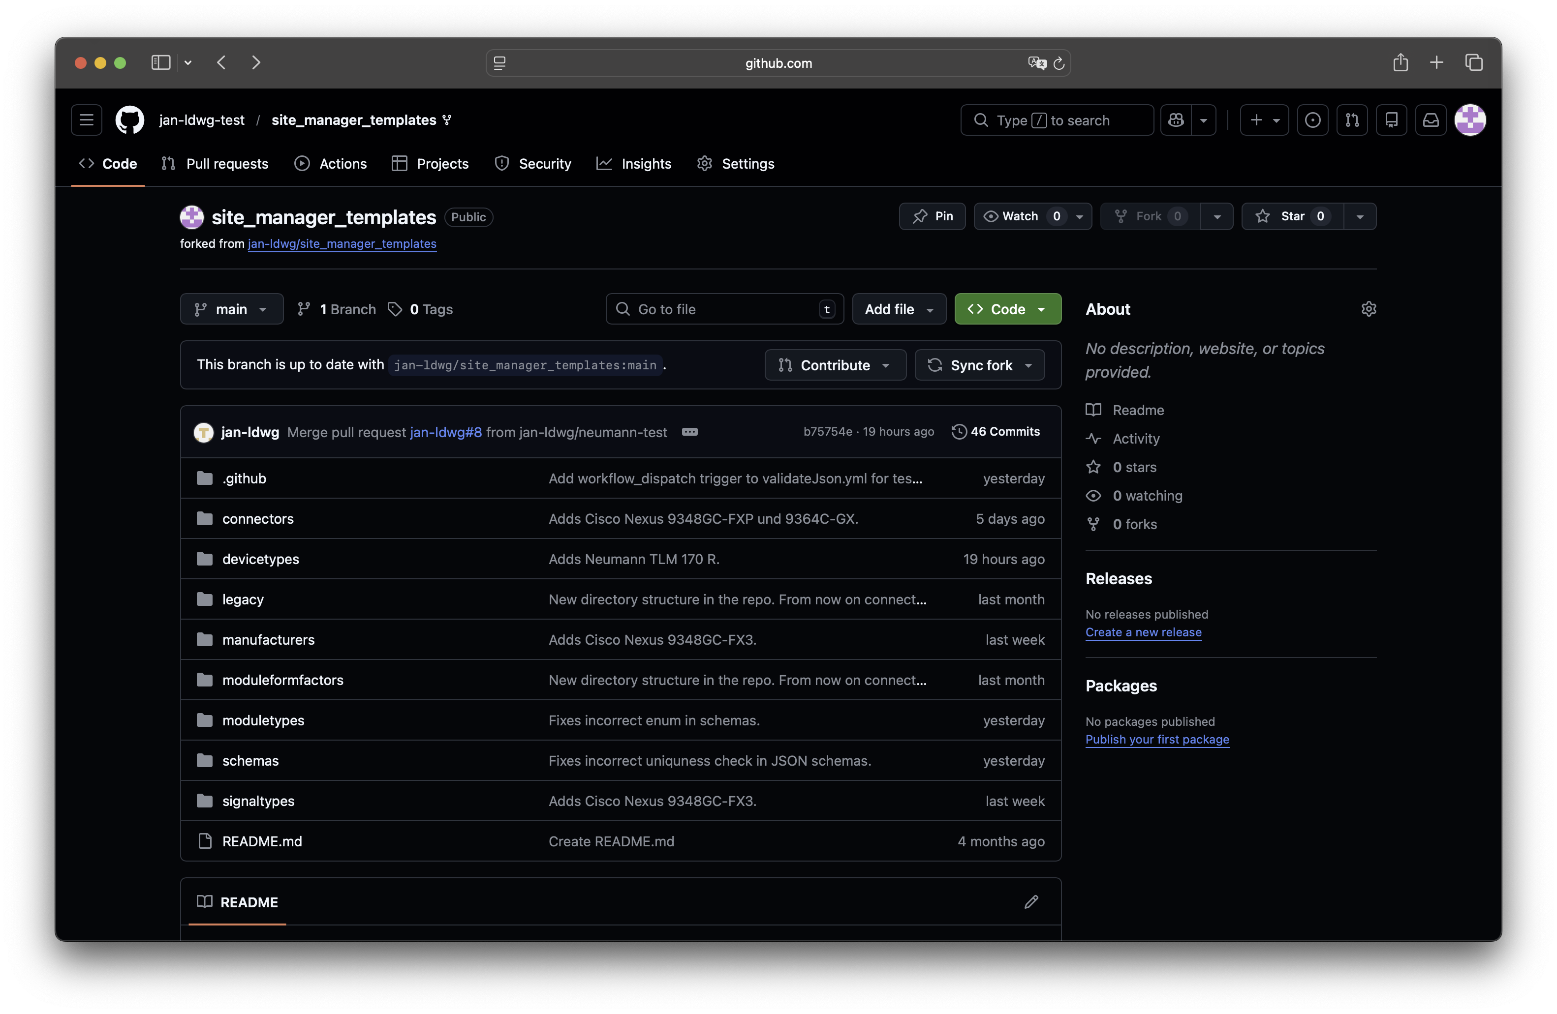The image size is (1557, 1014).
Task: Open the Copilot chat icon
Action: pos(1176,120)
